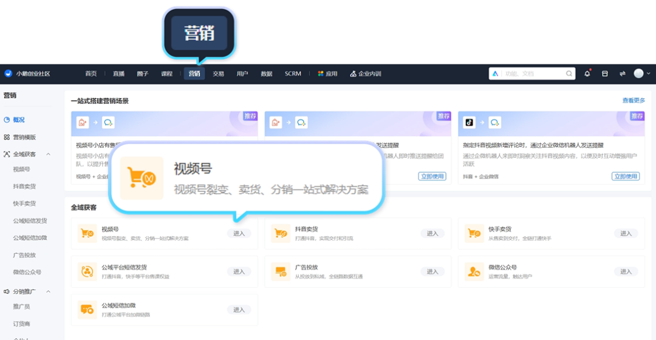
Task: Open the SCRM menu
Action: coord(293,73)
